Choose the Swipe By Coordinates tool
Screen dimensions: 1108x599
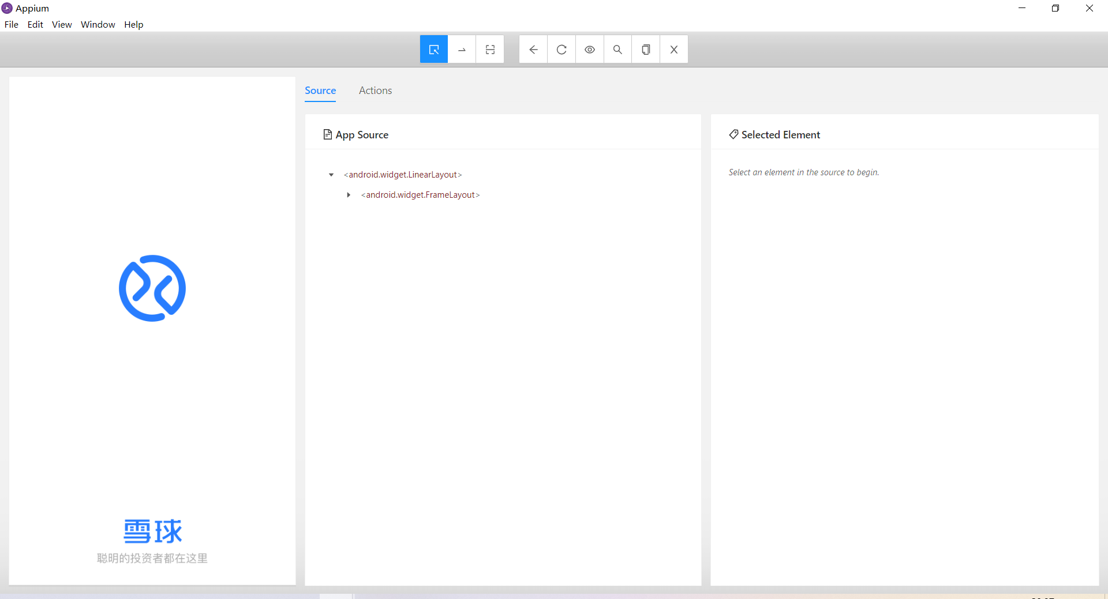(x=462, y=50)
